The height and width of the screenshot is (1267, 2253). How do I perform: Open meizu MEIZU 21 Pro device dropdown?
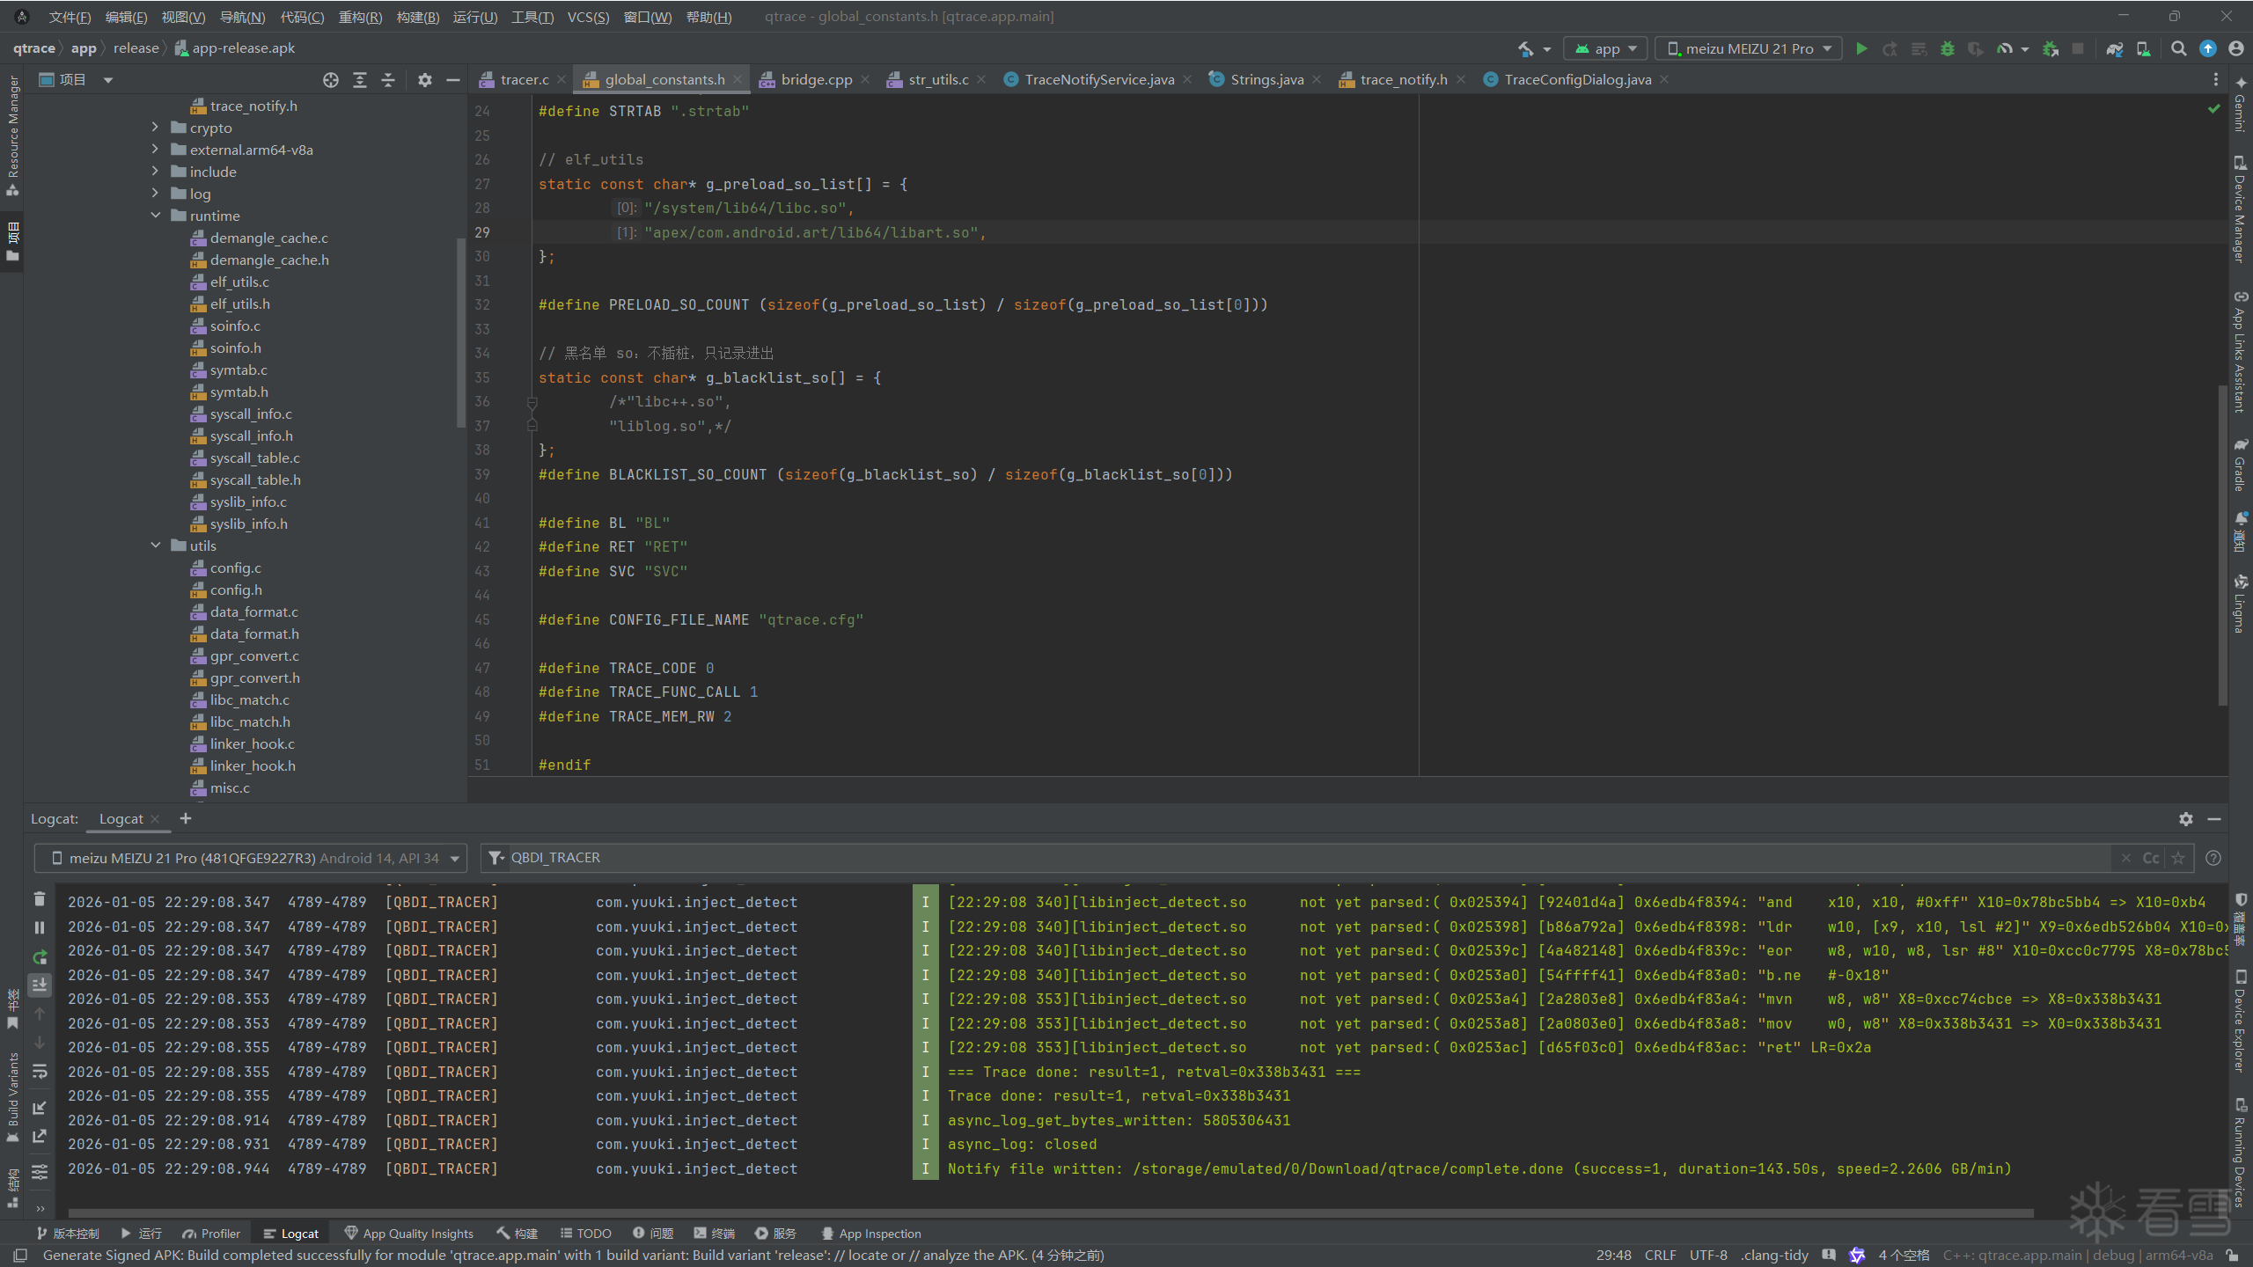point(1748,48)
